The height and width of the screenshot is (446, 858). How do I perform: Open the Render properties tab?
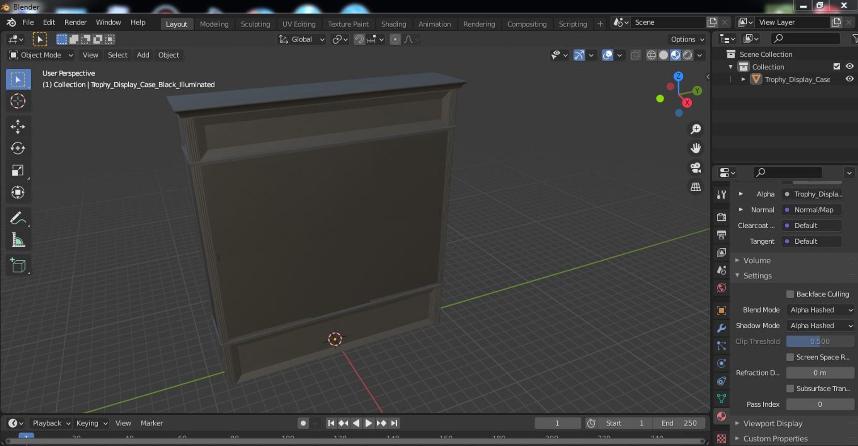point(721,217)
